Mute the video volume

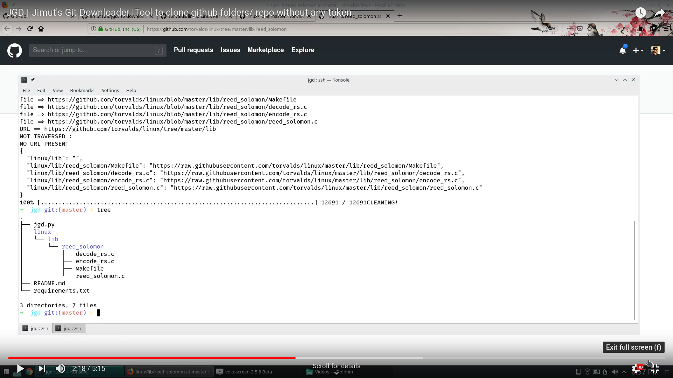coord(60,369)
